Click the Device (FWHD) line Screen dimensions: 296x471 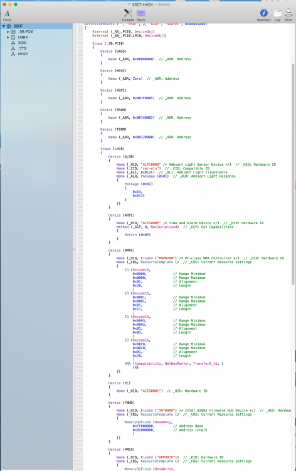[x=122, y=403]
